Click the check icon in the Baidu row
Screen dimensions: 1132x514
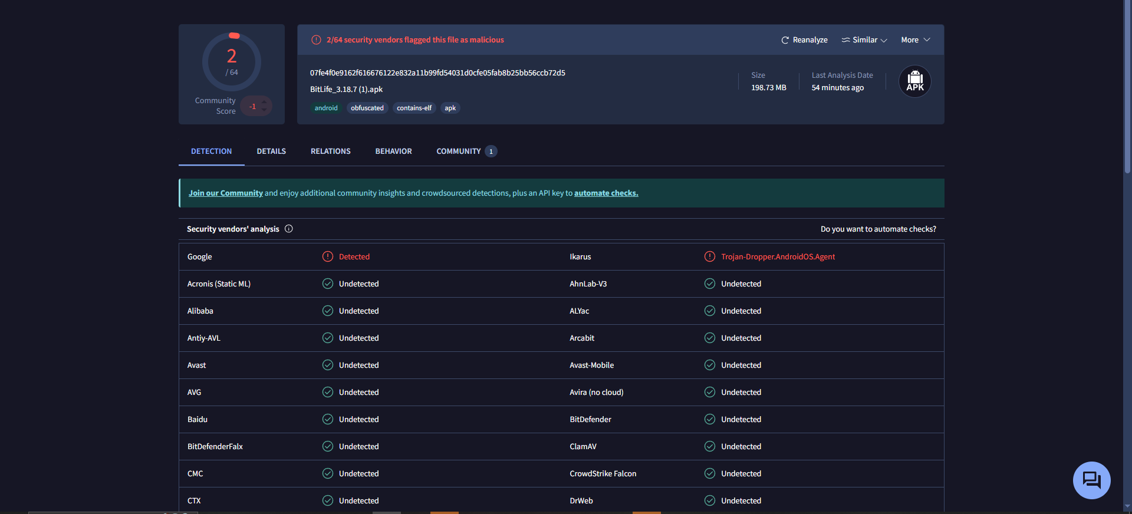(x=328, y=419)
